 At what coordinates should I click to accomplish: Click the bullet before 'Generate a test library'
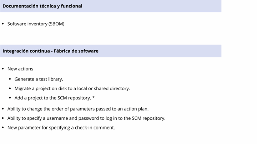coord(10,79)
